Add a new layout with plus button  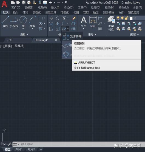41,149
